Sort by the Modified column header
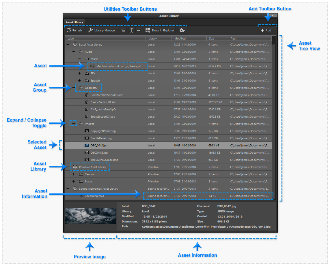Viewport: 330px width, 266px height. [180, 38]
